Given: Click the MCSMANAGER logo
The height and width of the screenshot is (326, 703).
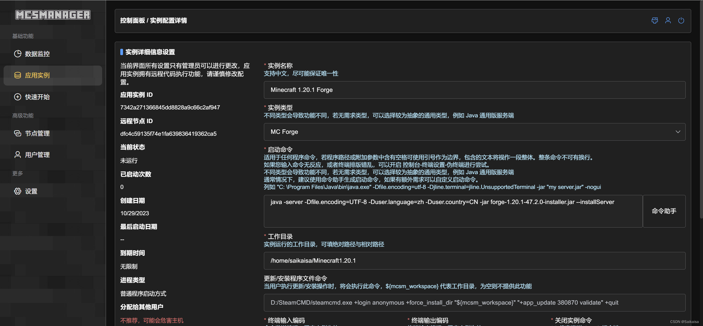Looking at the screenshot, I should [53, 15].
